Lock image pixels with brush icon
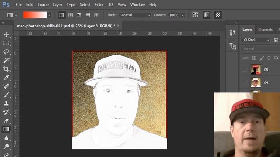This screenshot has width=280, height=157. point(262,58)
